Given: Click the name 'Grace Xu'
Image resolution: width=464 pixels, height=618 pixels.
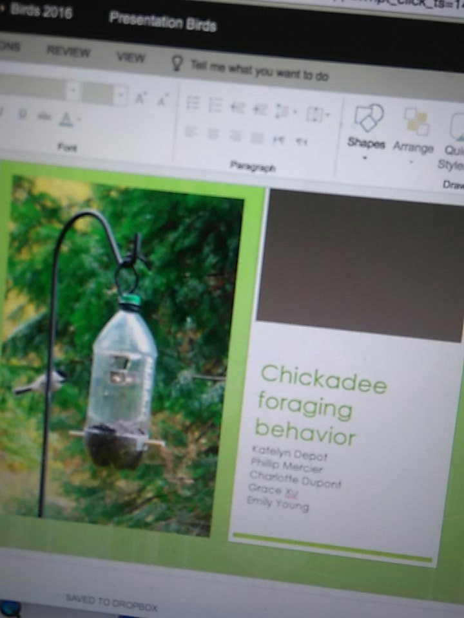Looking at the screenshot, I should [x=273, y=490].
